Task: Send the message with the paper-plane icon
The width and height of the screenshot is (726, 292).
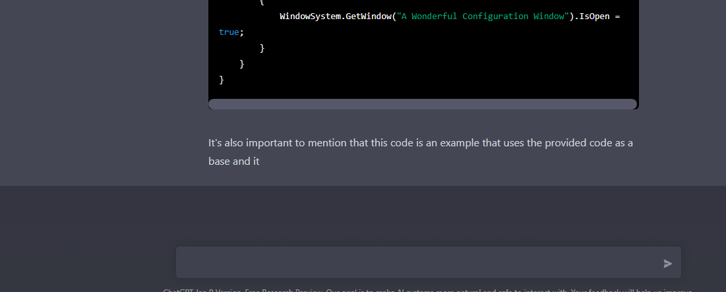Action: click(667, 263)
